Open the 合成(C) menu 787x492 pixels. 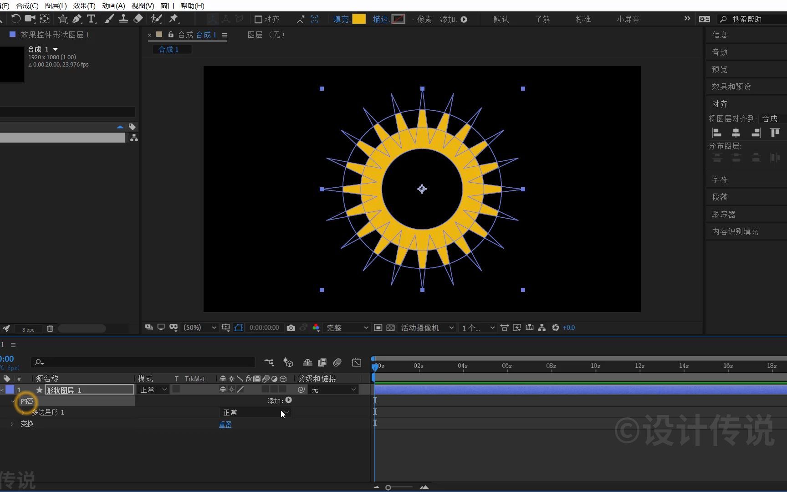pos(27,5)
